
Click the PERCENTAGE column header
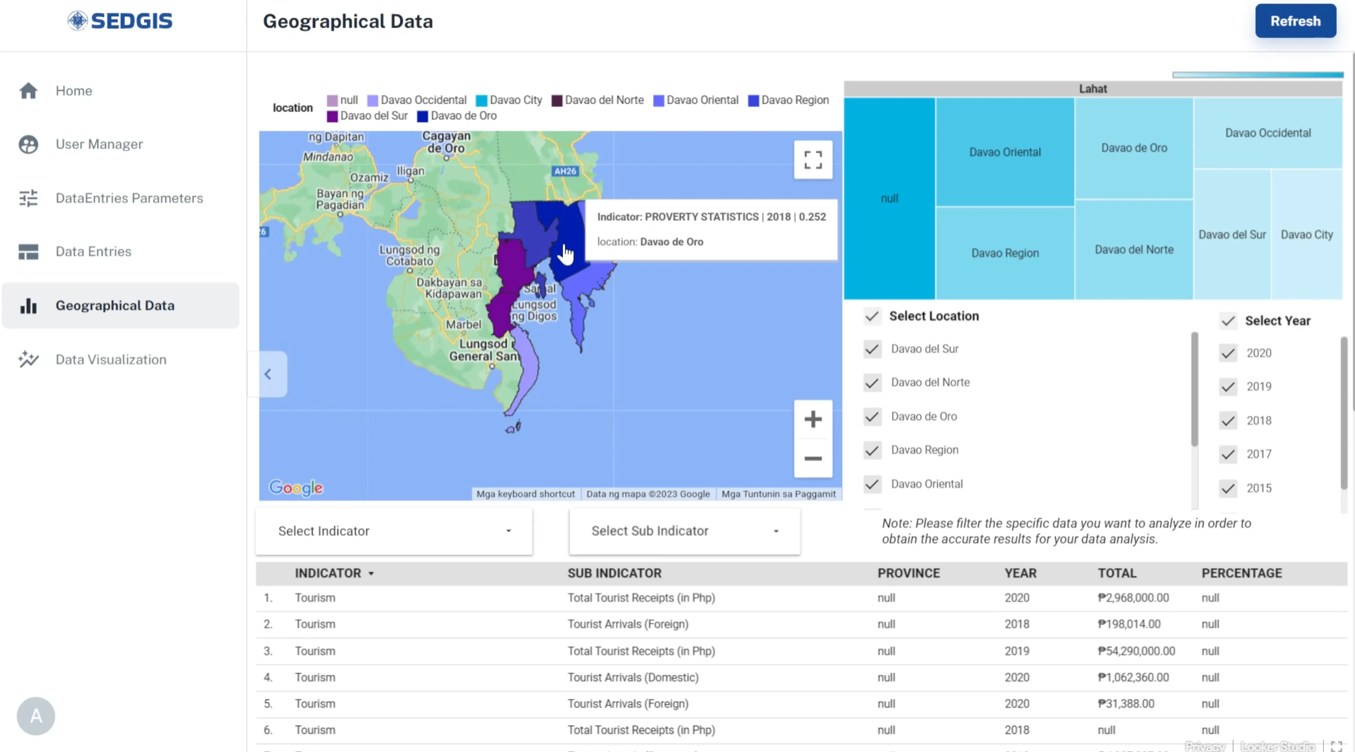[1241, 573]
